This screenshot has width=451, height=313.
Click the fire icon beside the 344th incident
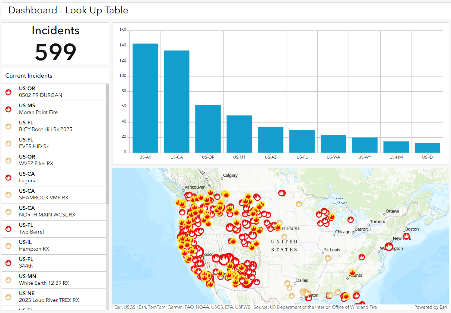(x=8, y=263)
